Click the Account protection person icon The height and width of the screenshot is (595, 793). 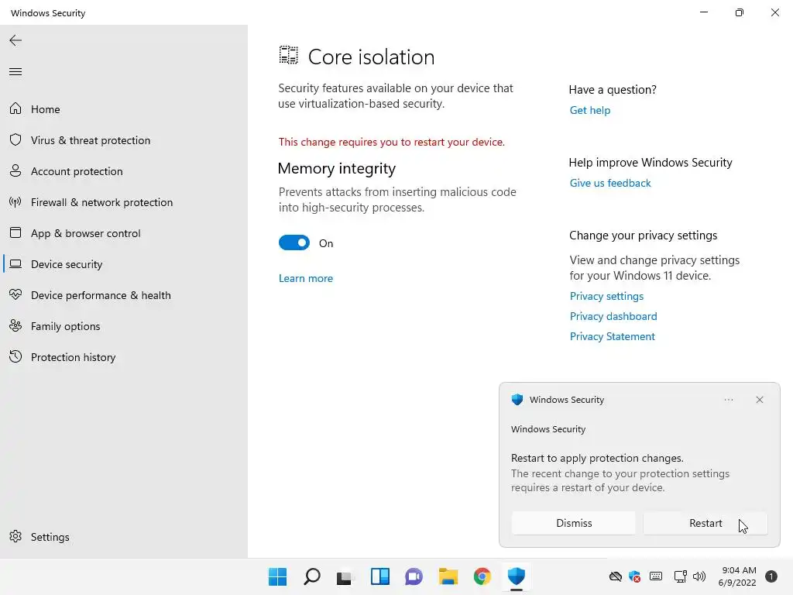(15, 170)
